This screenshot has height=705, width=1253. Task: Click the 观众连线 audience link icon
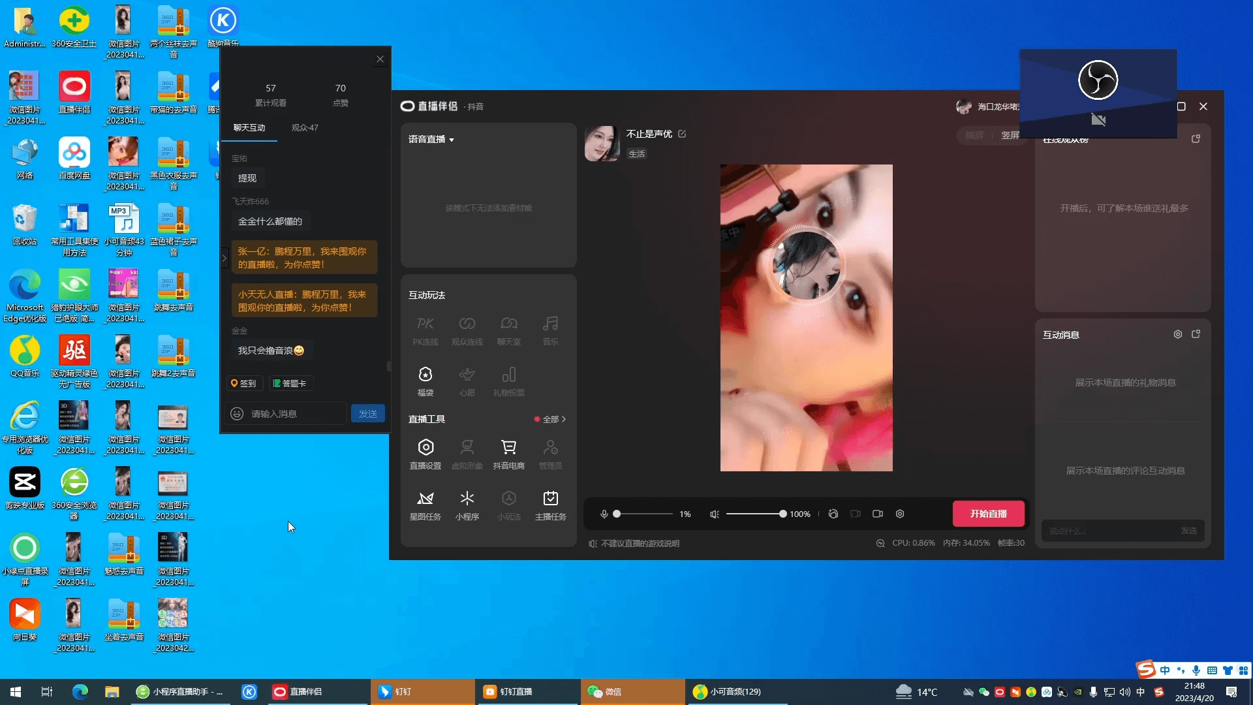coord(467,330)
